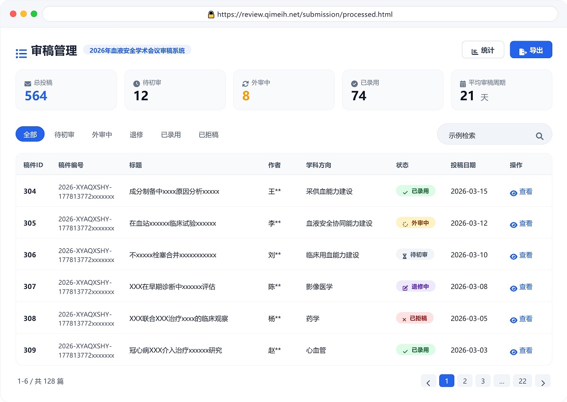Jump to pagination page 22

523,381
